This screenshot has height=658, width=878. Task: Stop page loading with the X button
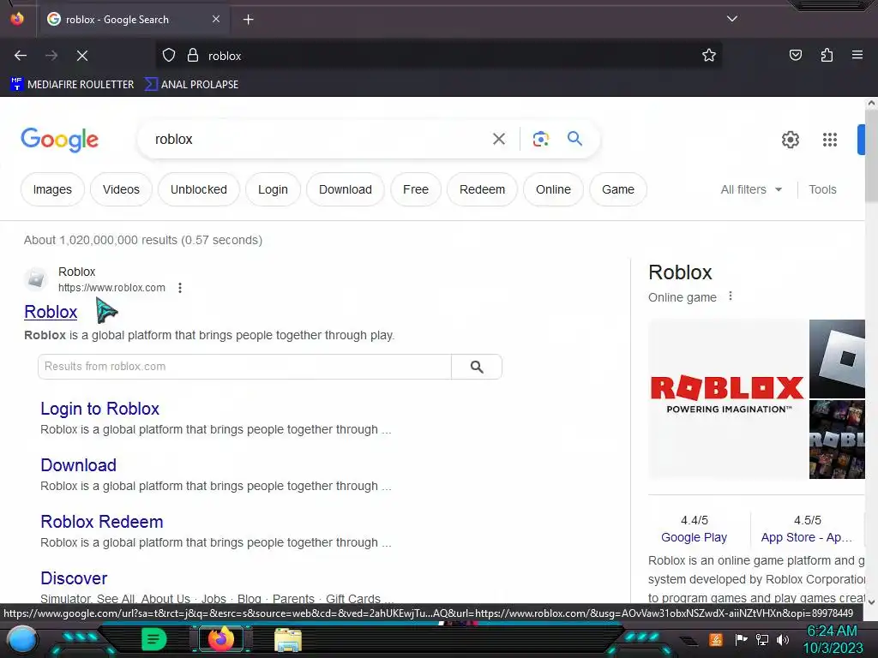tap(82, 56)
